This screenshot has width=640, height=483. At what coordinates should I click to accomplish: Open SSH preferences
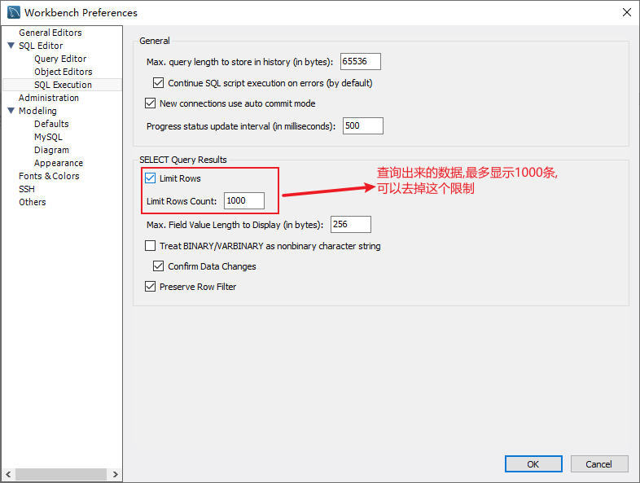[27, 190]
